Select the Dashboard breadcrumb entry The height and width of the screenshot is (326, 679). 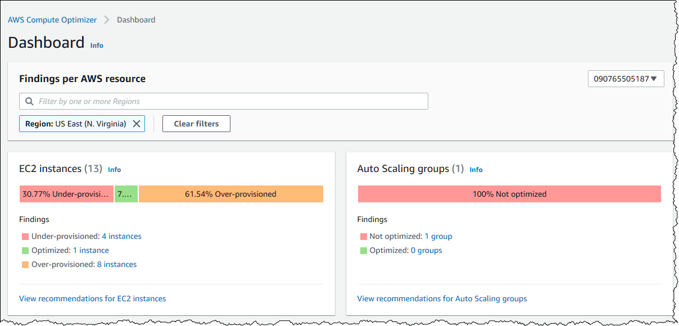[135, 20]
